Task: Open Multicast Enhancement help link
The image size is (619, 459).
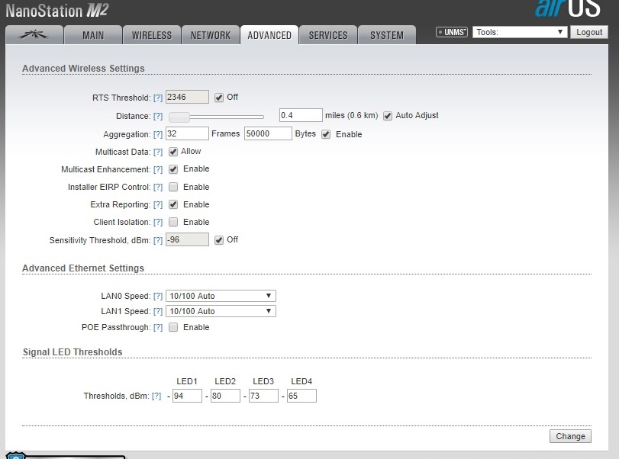Action: (x=158, y=169)
